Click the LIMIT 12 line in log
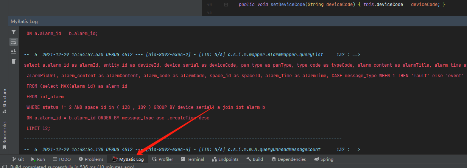 (x=38, y=128)
